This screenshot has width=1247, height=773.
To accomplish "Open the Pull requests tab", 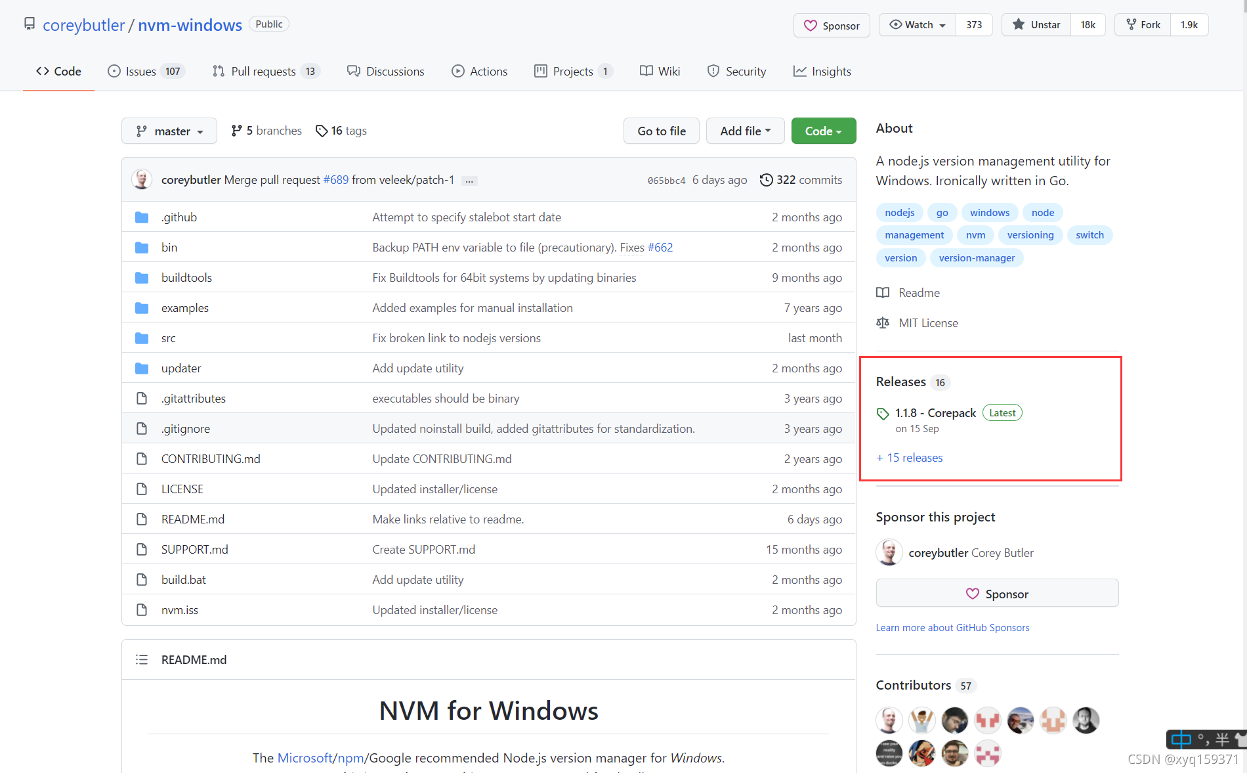I will pos(266,71).
